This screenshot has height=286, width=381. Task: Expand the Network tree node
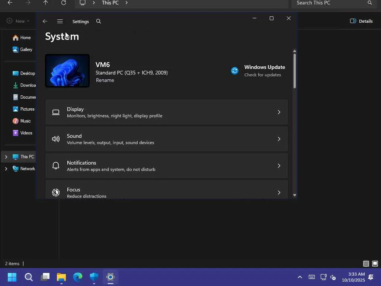6,169
